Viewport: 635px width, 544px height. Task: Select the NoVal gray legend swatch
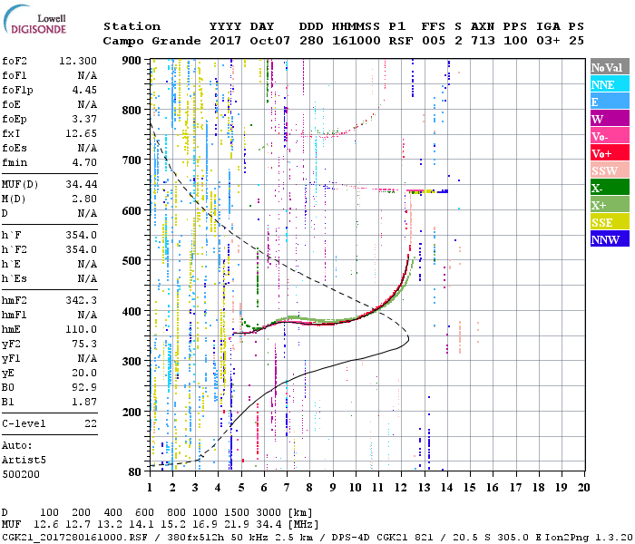(608, 67)
